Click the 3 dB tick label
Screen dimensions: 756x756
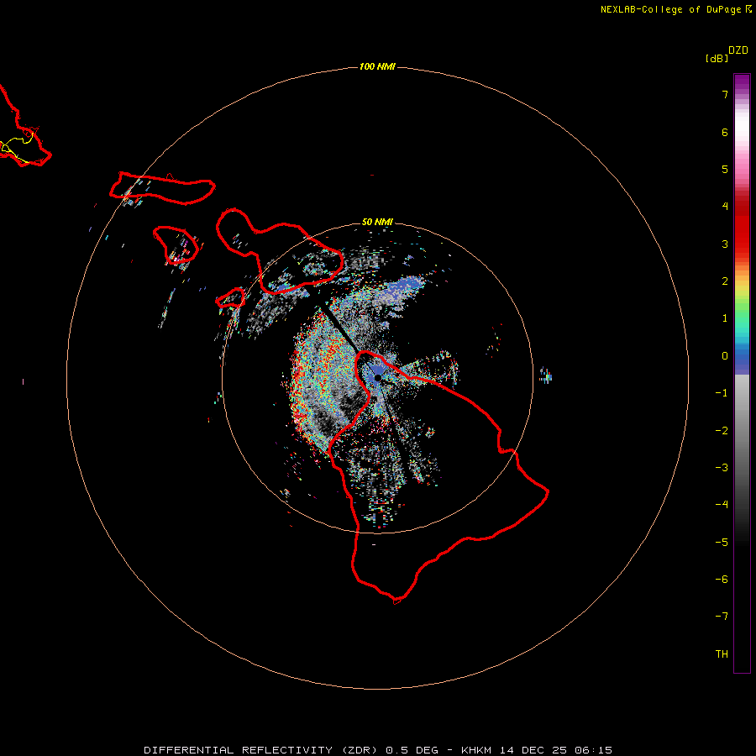(x=725, y=244)
